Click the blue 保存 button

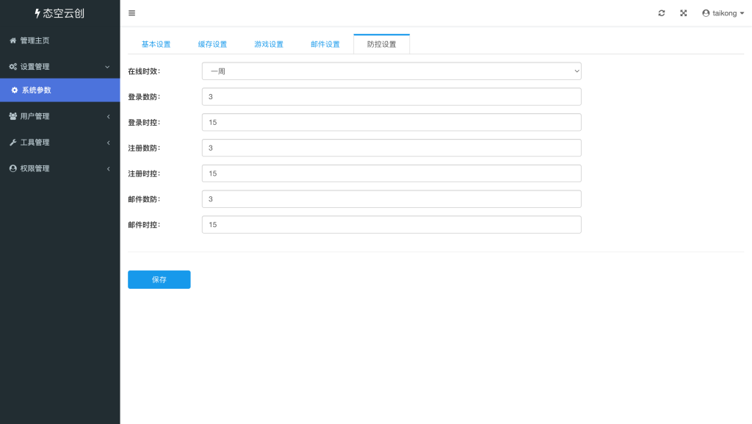point(159,280)
